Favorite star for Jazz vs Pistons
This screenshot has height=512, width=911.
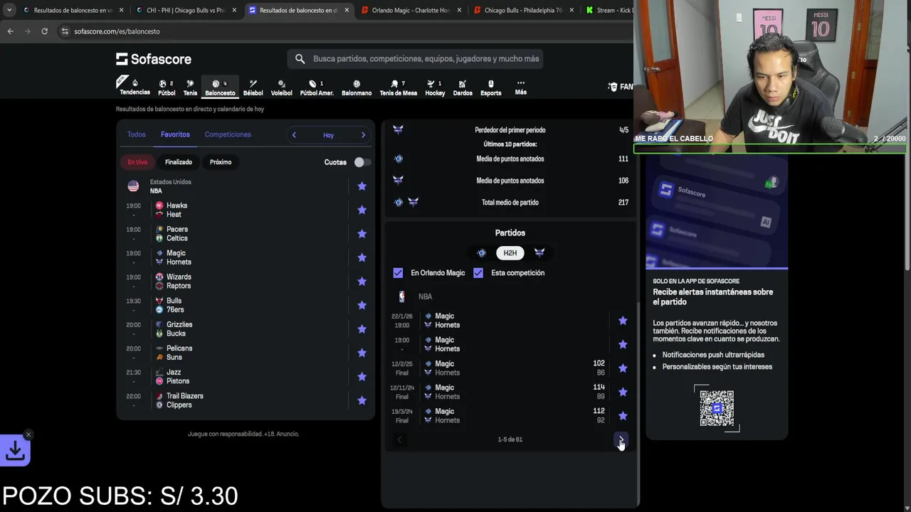click(x=362, y=377)
